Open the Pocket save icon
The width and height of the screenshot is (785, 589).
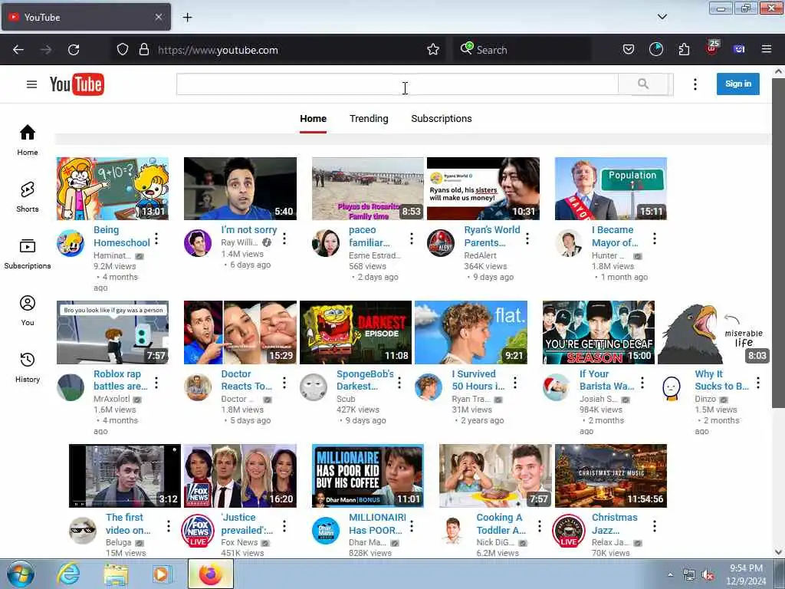coord(629,49)
